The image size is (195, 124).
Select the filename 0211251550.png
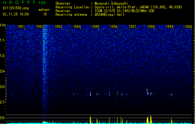pyautogui.click(x=16, y=8)
